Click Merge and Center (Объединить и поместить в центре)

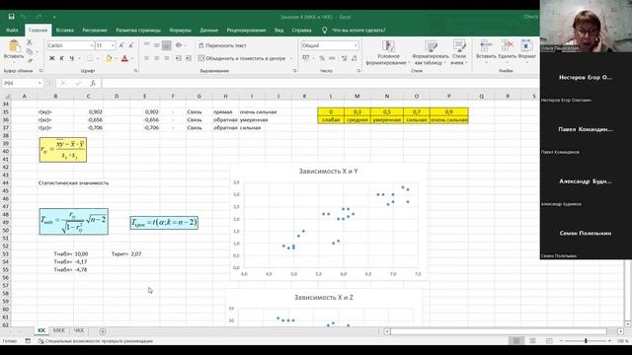point(241,58)
